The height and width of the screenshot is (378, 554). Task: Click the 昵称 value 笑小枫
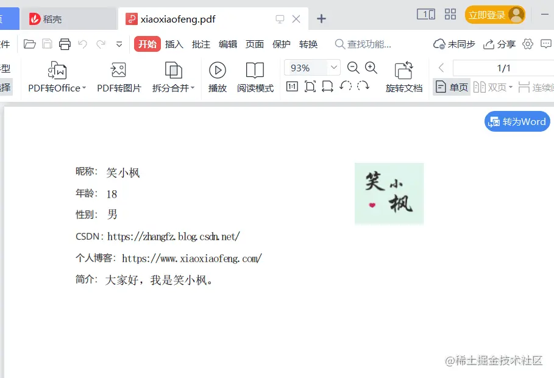point(123,173)
